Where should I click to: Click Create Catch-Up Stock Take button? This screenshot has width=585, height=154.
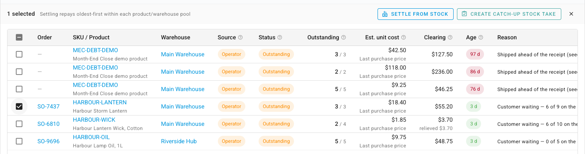point(509,14)
